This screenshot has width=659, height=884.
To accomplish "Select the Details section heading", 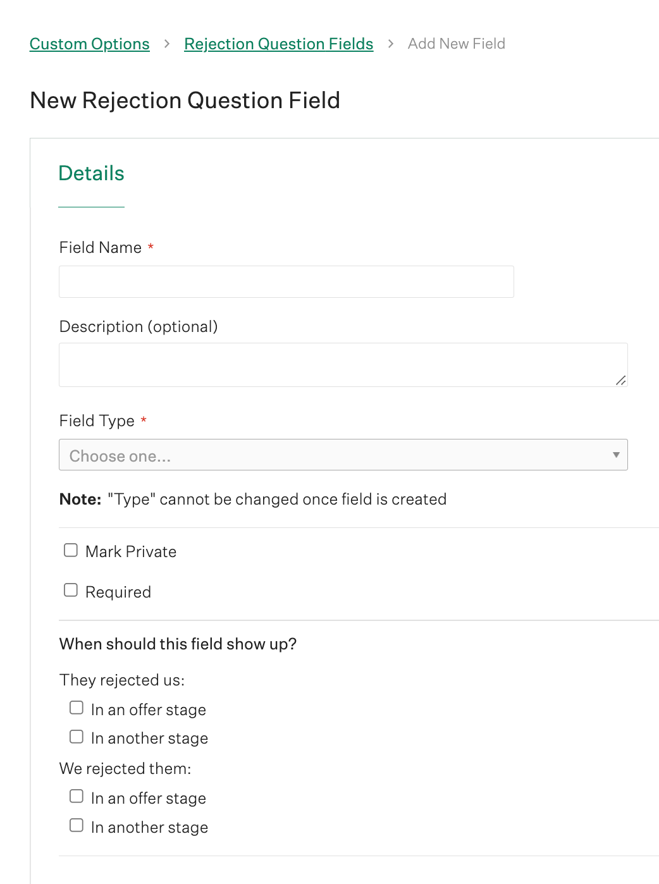I will (x=91, y=173).
